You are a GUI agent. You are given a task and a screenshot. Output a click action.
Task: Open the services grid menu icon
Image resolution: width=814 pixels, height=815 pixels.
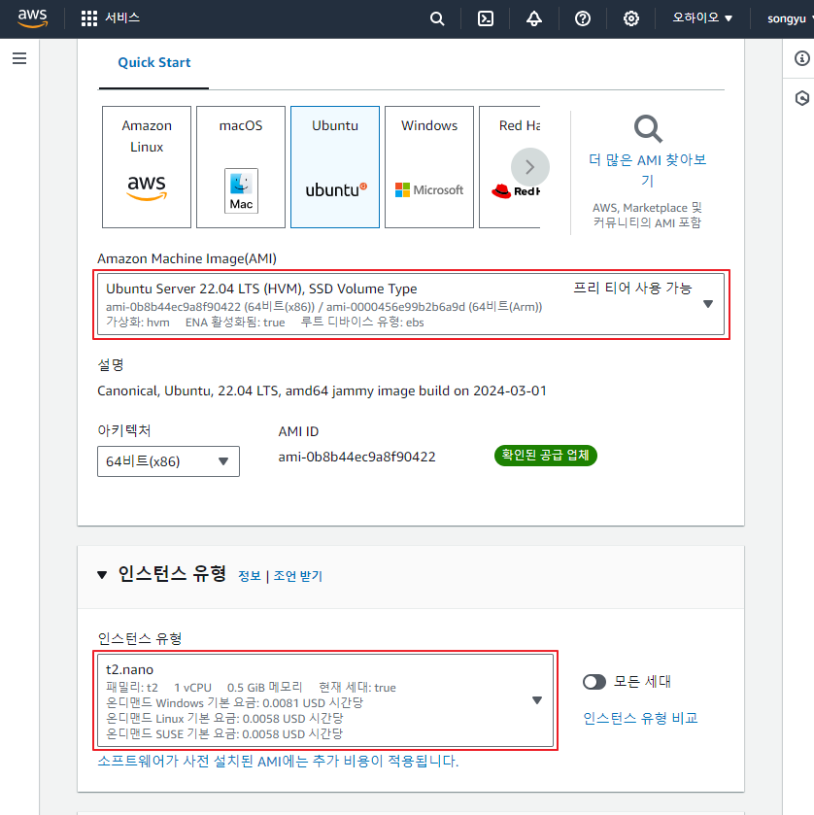coord(89,18)
